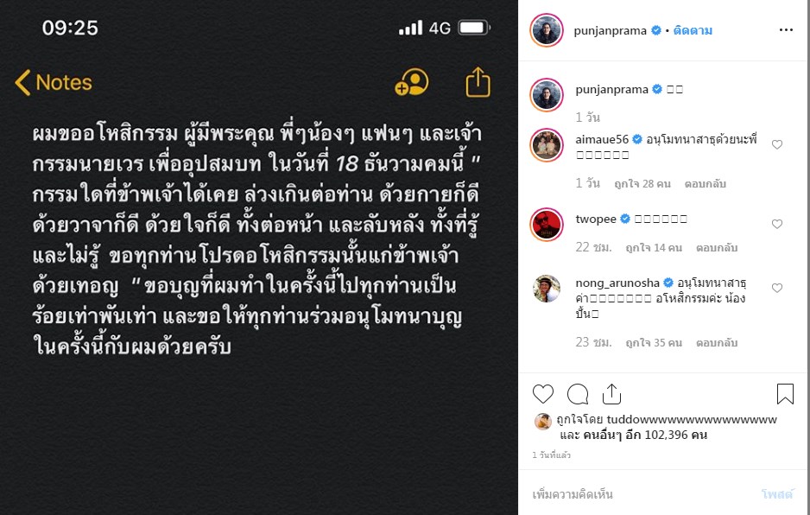
Task: Share the post via the share arrow icon
Action: 611,394
